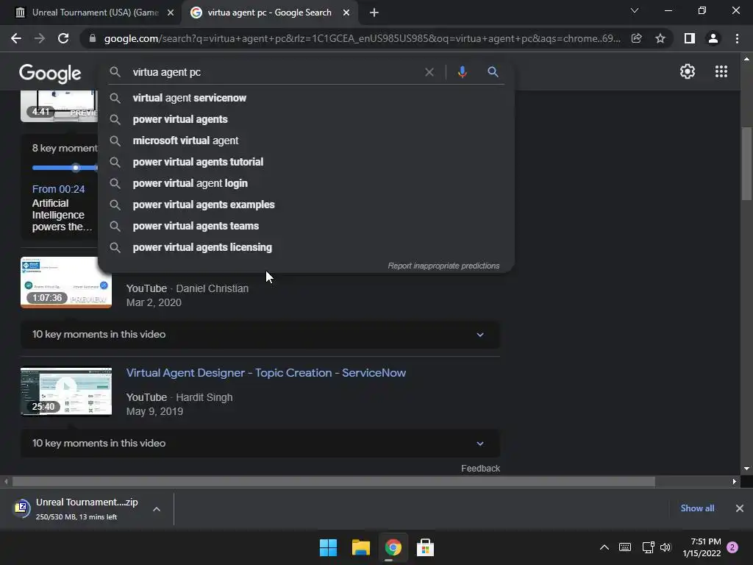
Task: Choose power virtual agents tutorial suggestion
Action: click(306, 162)
